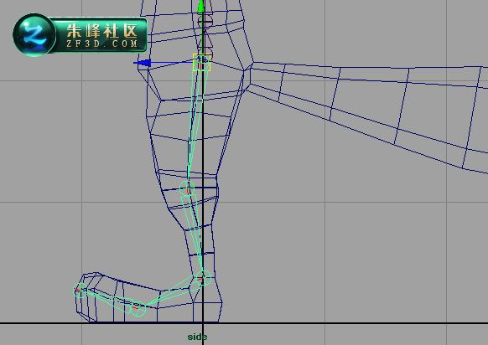Click the ZF3D.COM watermark text
Image resolution: width=488 pixels, height=345 pixels.
coord(102,44)
